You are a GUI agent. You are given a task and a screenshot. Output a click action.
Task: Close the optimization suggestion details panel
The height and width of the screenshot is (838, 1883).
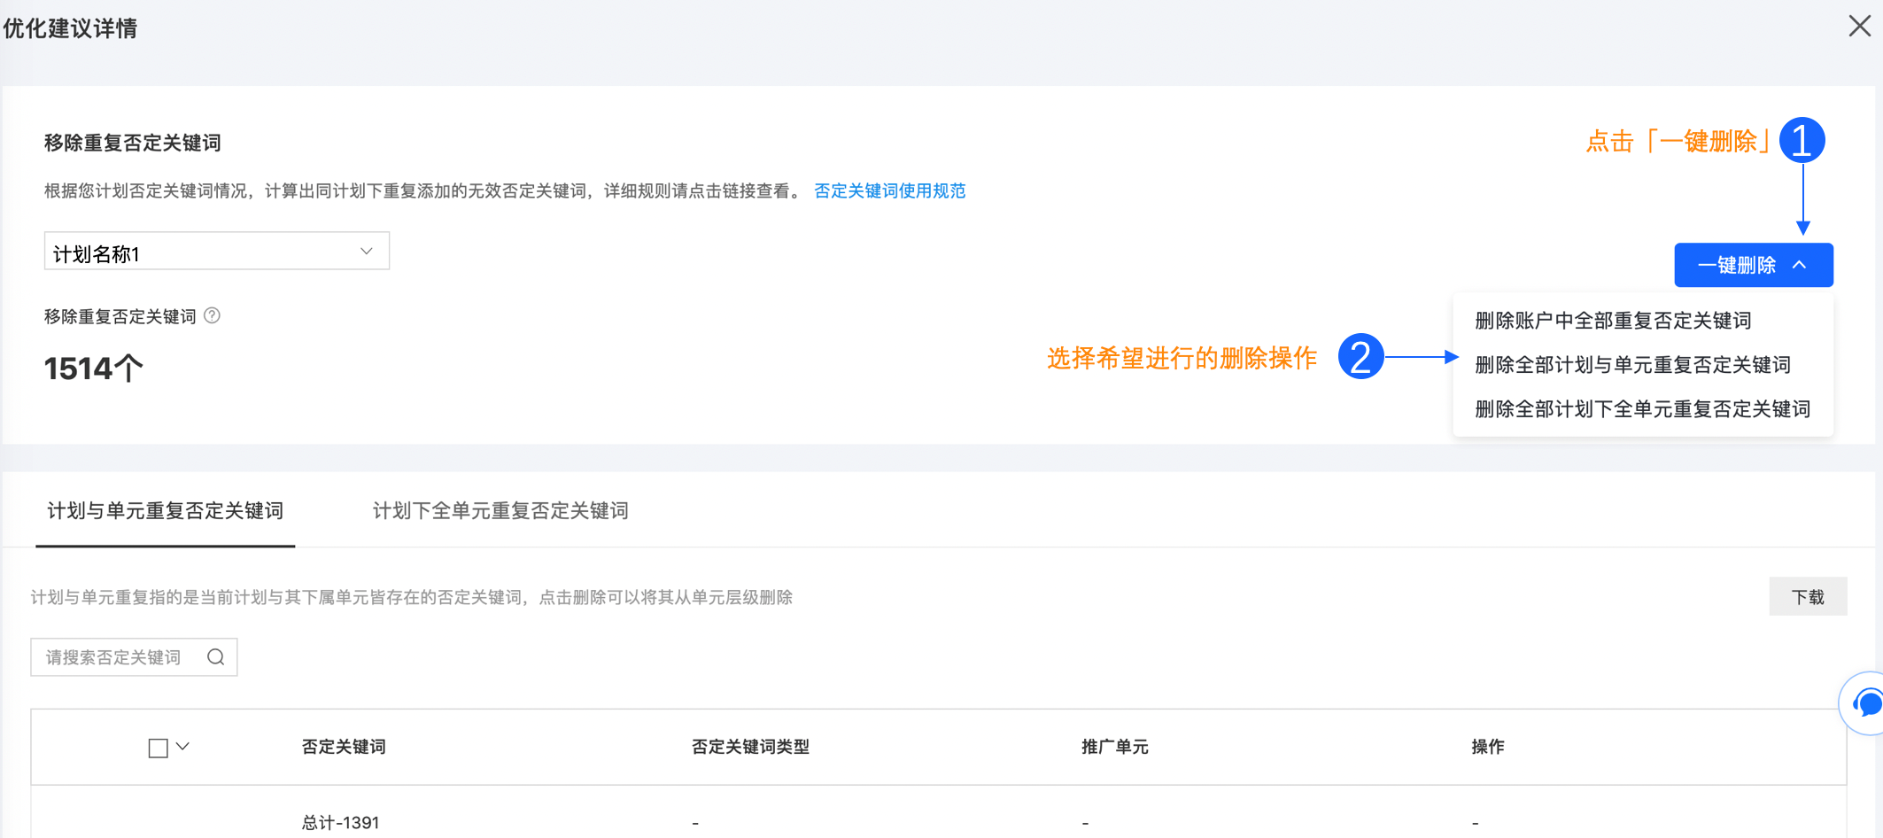pyautogui.click(x=1859, y=27)
